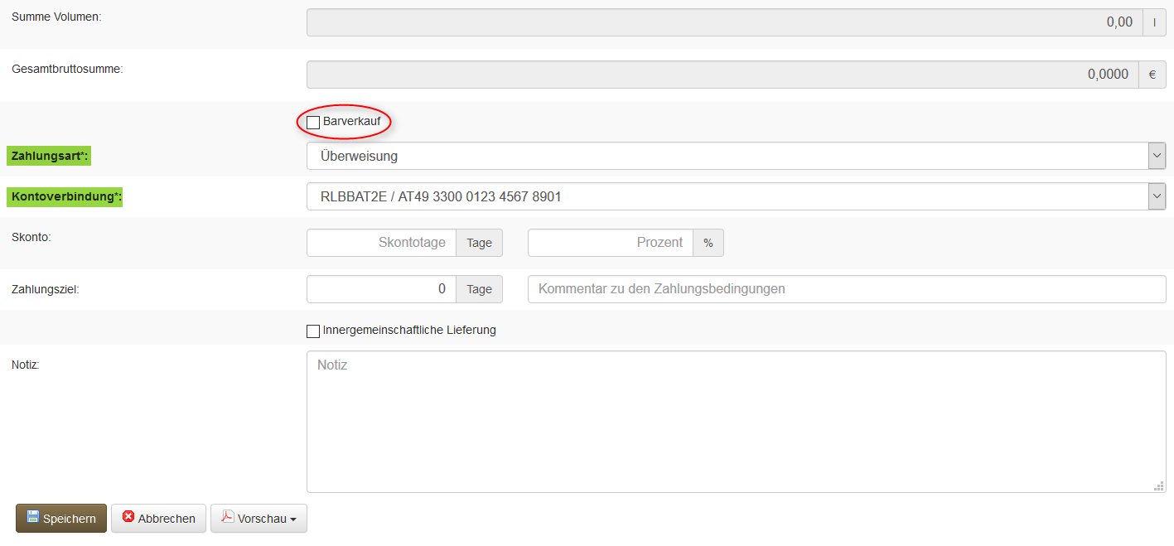The width and height of the screenshot is (1174, 546).
Task: Click the payment terms comment field
Action: [846, 289]
